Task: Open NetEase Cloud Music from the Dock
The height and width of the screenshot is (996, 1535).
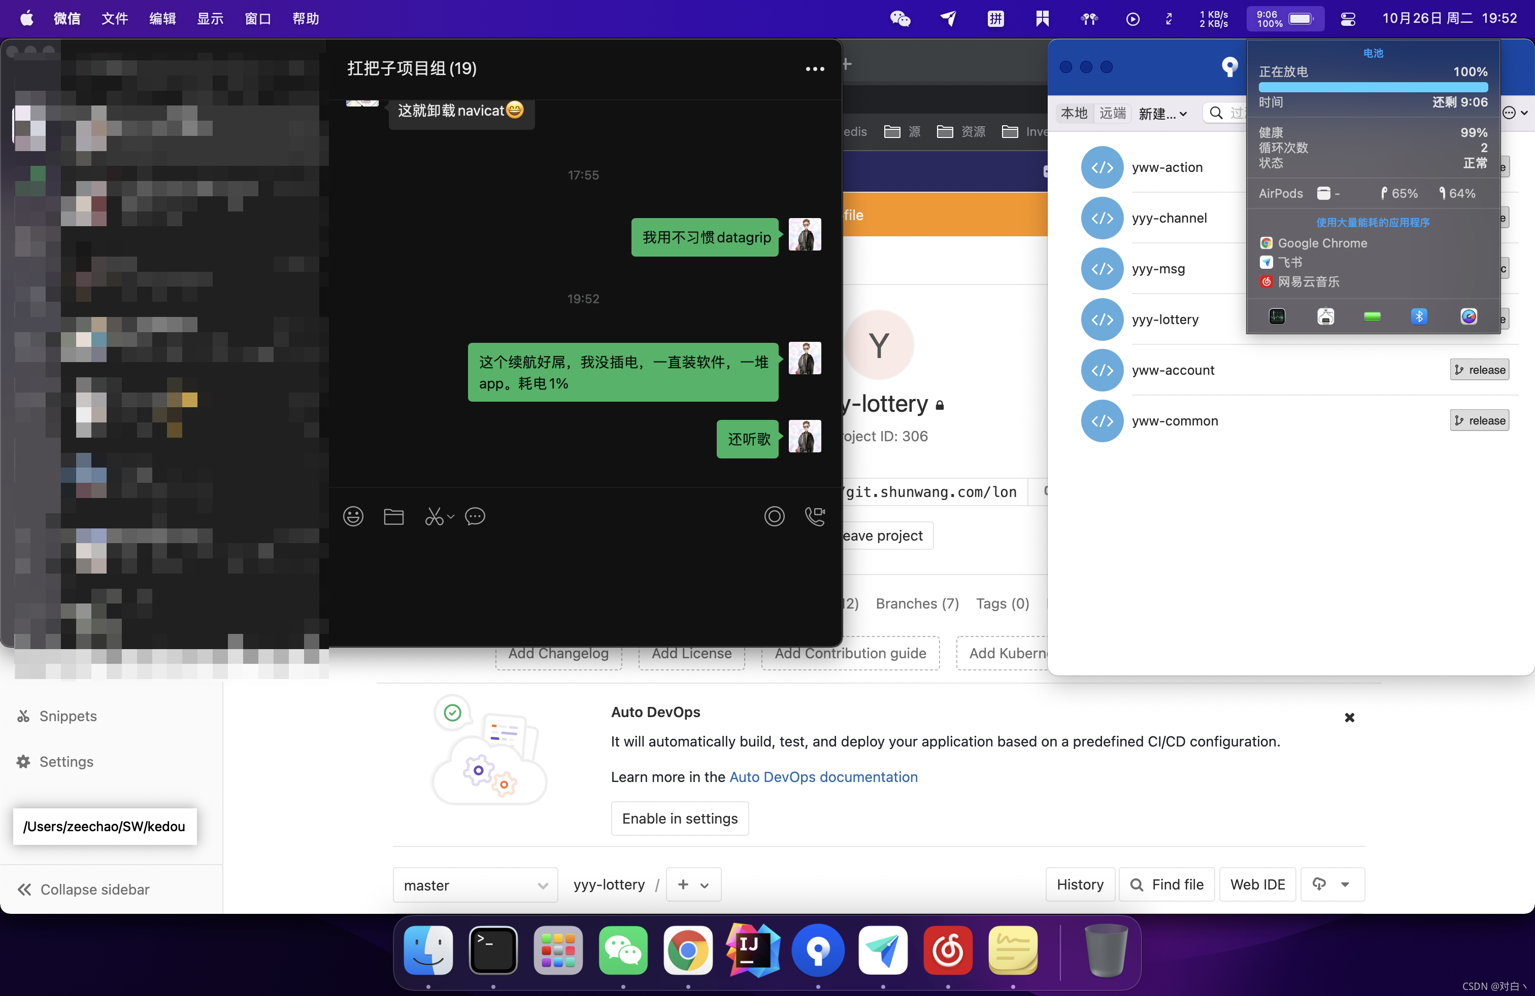Action: pyautogui.click(x=947, y=950)
